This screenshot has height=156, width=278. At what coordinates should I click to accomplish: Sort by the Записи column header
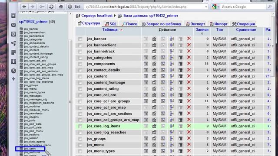[202, 30]
